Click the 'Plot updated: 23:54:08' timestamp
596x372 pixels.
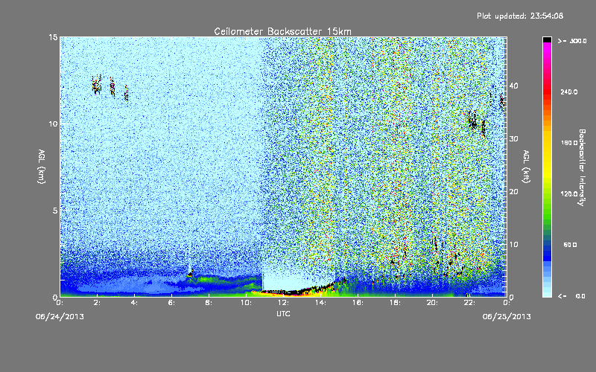coord(520,16)
